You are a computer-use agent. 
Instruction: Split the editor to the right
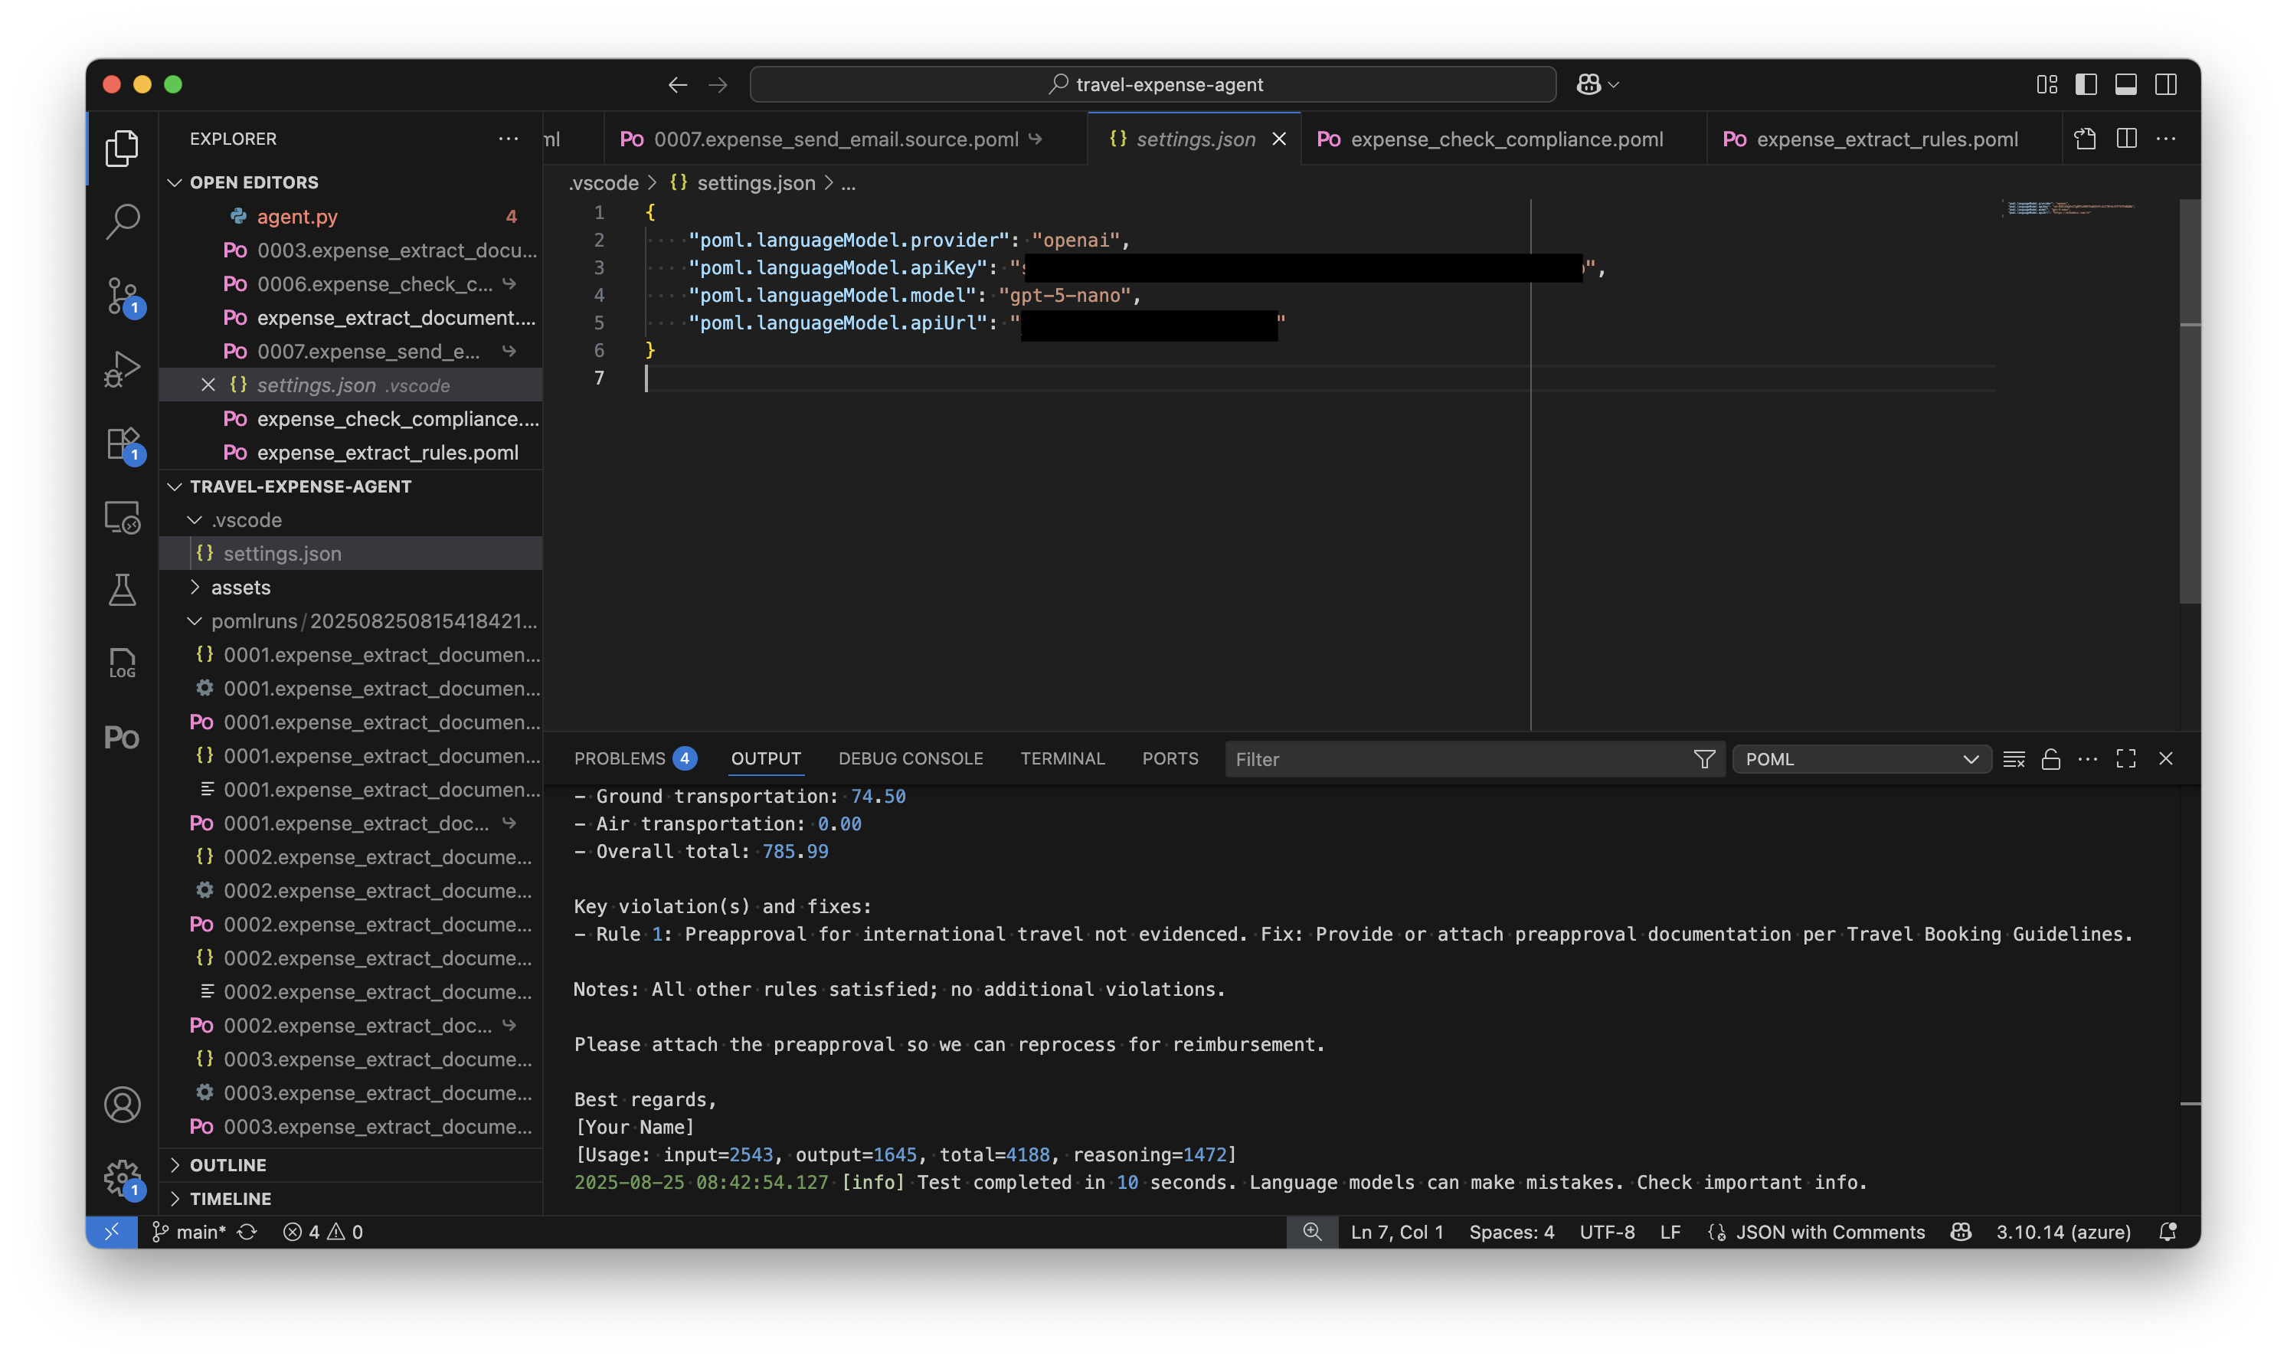2126,139
